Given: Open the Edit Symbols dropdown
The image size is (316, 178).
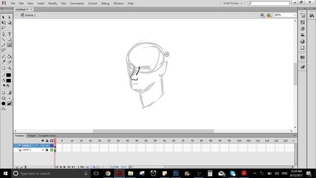Looking at the screenshot, I should point(269,15).
